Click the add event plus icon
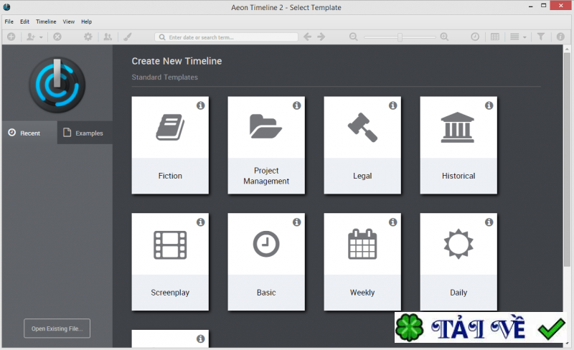Viewport: 574px width, 350px height. click(11, 37)
